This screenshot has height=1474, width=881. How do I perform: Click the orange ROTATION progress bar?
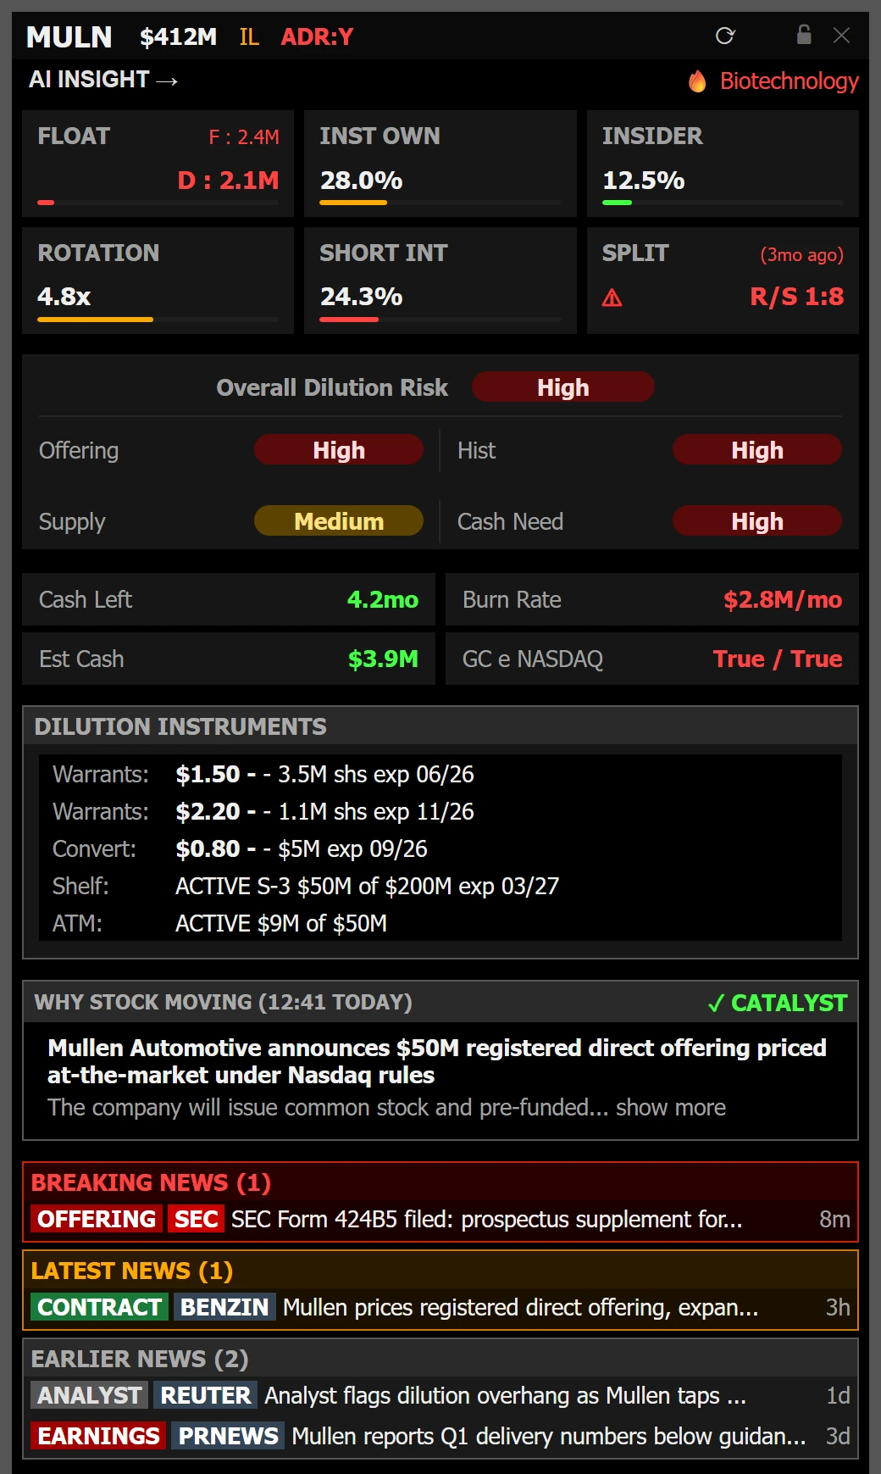point(95,320)
